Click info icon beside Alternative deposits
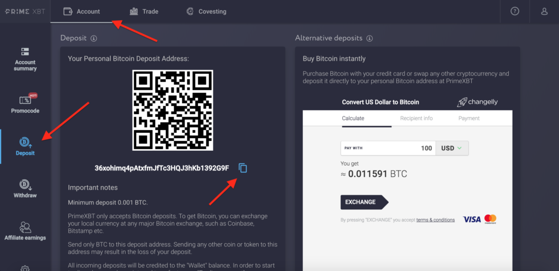 coord(370,38)
